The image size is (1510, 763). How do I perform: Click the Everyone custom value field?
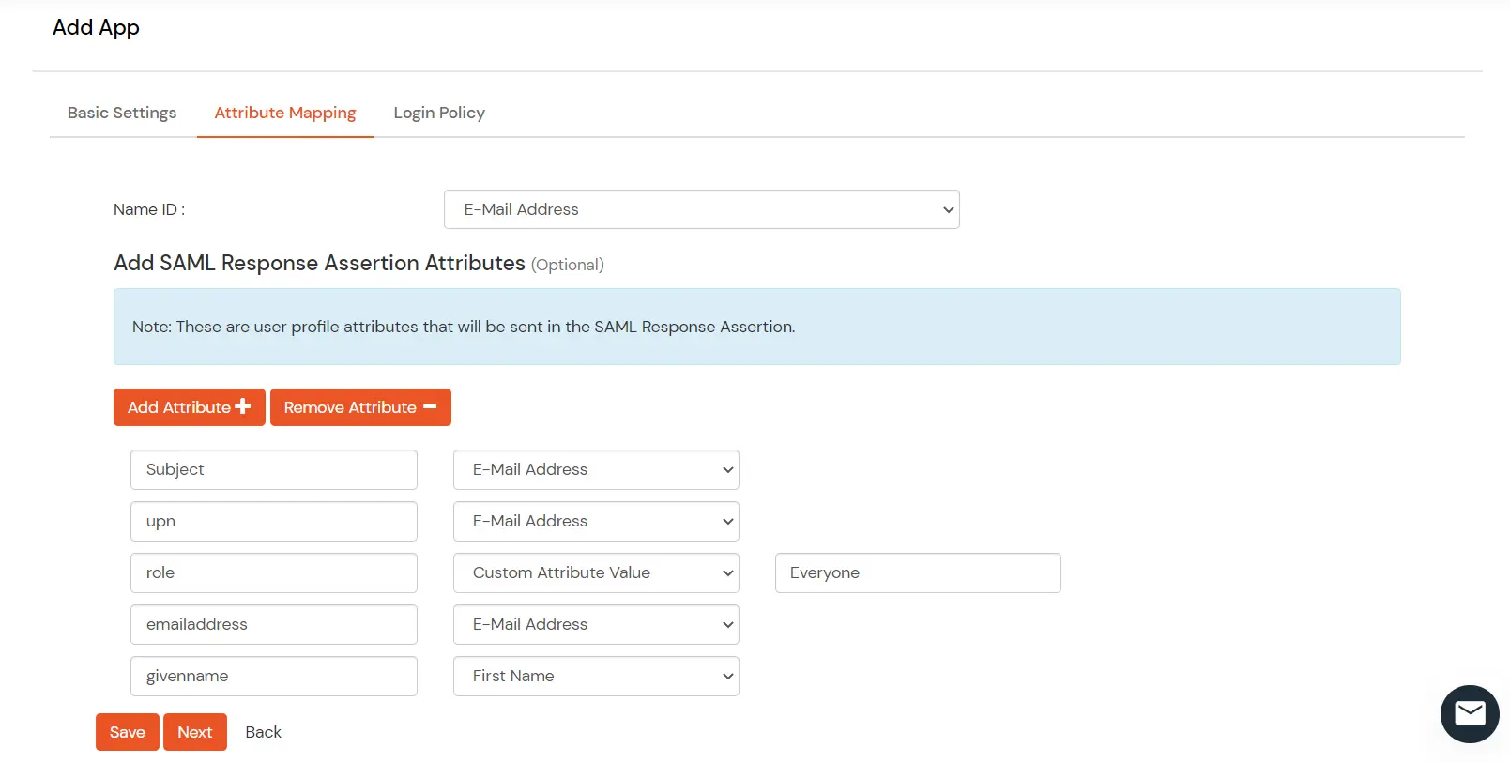click(x=918, y=572)
